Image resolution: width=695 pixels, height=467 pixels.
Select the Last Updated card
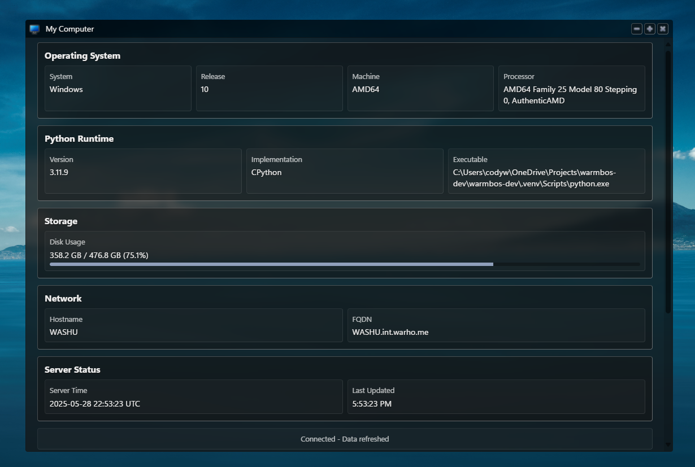(x=496, y=397)
